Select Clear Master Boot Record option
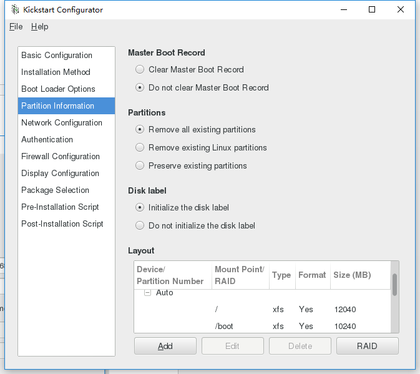This screenshot has width=420, height=374. pyautogui.click(x=140, y=69)
